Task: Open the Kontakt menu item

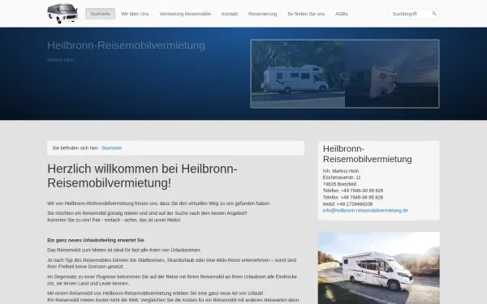Action: (230, 14)
